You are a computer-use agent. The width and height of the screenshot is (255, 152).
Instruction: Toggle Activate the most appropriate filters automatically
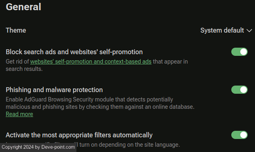(x=239, y=135)
